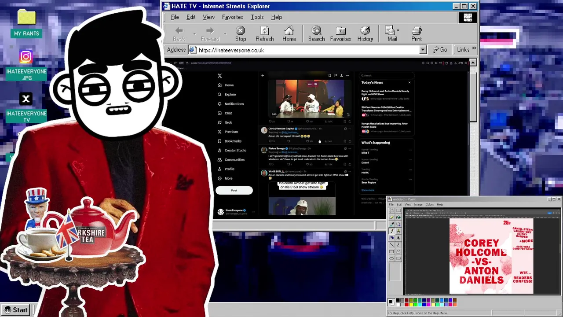Pick the black swatch in Paint palette
The image size is (563, 317).
point(398,300)
